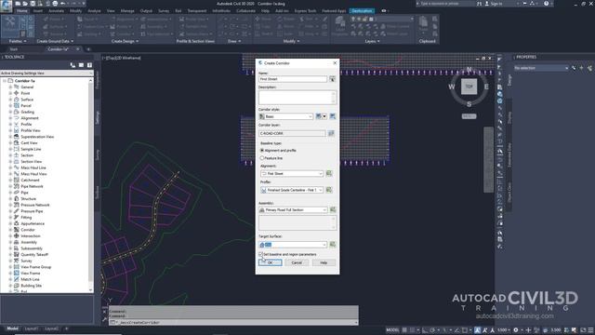Click the help question mark in title bar
Screen dimensions: 595x335
(546, 4)
